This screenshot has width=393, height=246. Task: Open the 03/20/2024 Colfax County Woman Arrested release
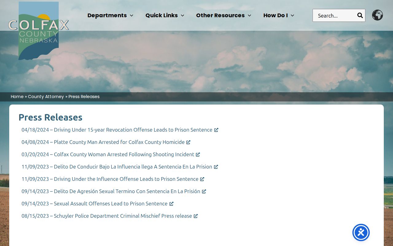[111, 154]
